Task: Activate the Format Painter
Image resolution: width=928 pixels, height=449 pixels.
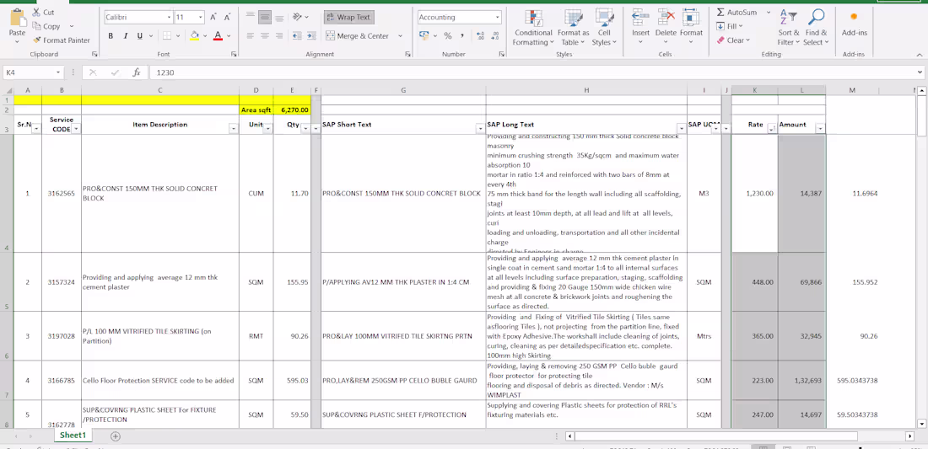Action: click(x=61, y=40)
